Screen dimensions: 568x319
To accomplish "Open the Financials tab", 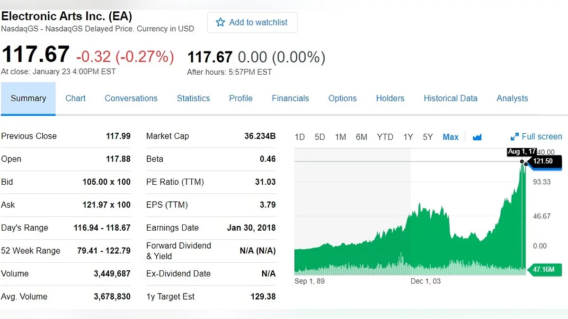I will point(290,98).
